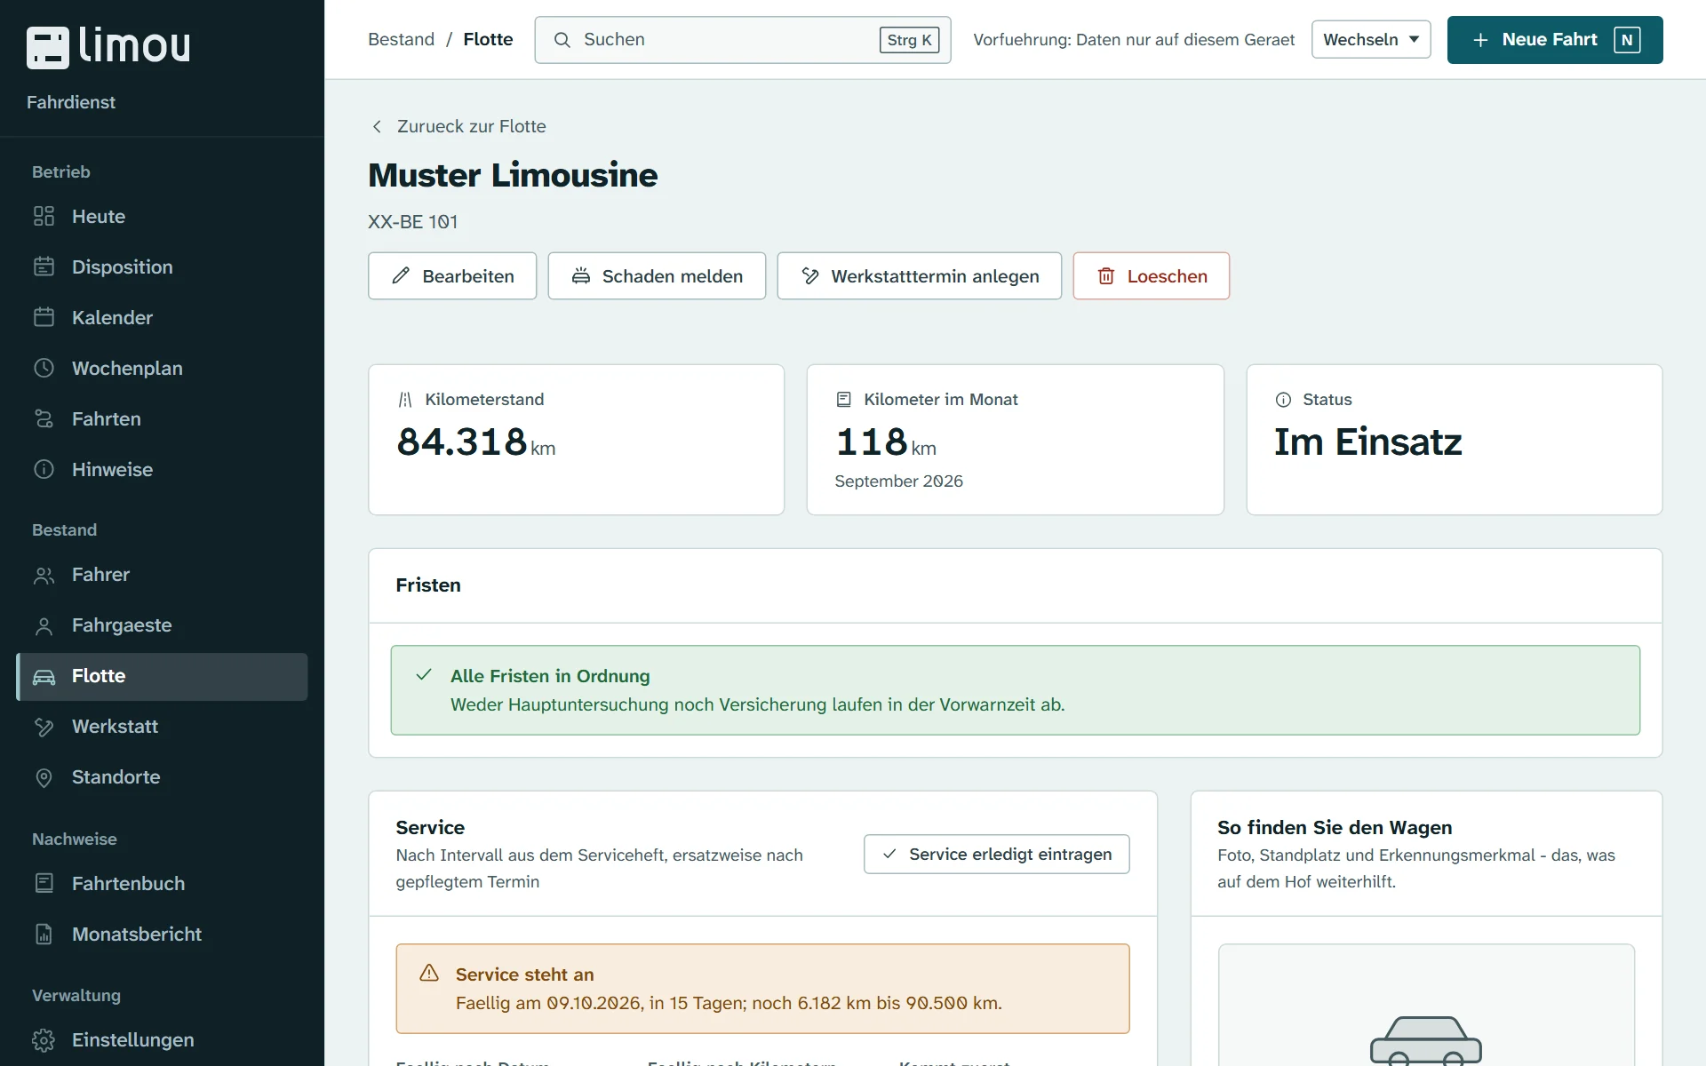This screenshot has height=1066, width=1706.
Task: Click the license plate XX-BE 101
Action: [413, 221]
